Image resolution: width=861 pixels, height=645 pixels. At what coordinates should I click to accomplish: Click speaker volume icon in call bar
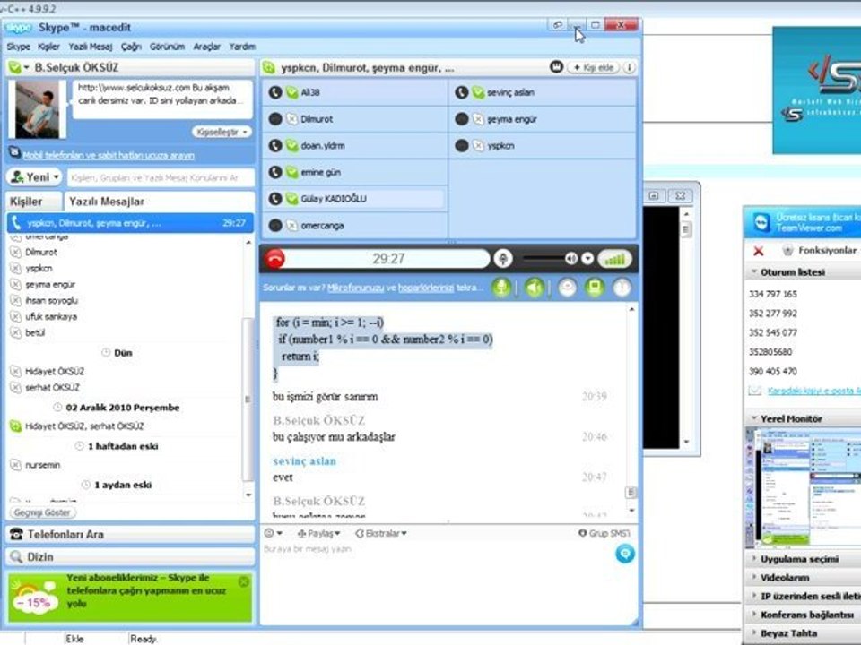pyautogui.click(x=571, y=258)
